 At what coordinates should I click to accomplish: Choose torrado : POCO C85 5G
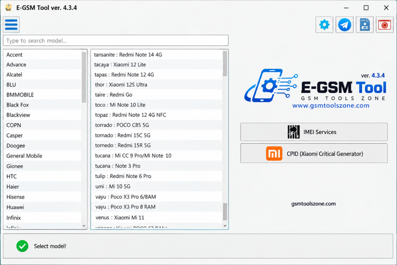point(157,125)
